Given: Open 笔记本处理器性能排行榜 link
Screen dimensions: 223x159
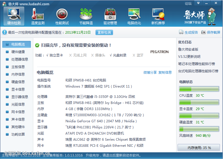Looking at the screenshot, I should point(196,64).
